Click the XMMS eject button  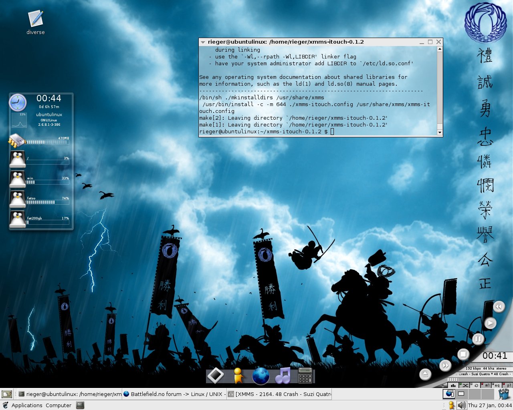coord(425,374)
